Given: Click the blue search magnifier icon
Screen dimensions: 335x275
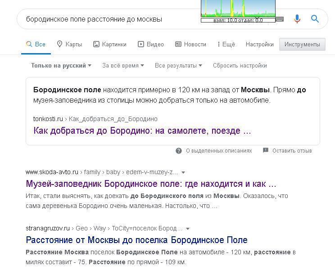Looking at the screenshot, I should tap(315, 19).
